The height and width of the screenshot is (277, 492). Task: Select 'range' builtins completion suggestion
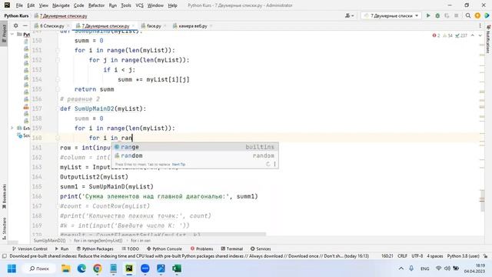pos(194,147)
